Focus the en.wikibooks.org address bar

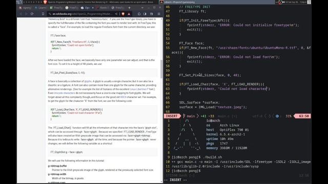(82, 14)
